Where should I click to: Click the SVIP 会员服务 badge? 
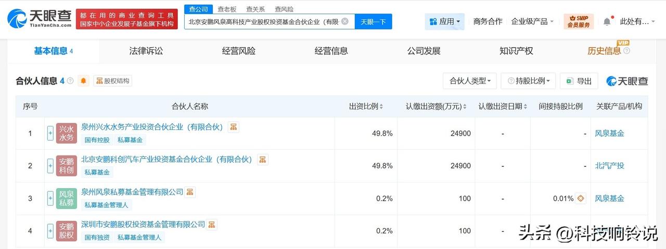(579, 21)
